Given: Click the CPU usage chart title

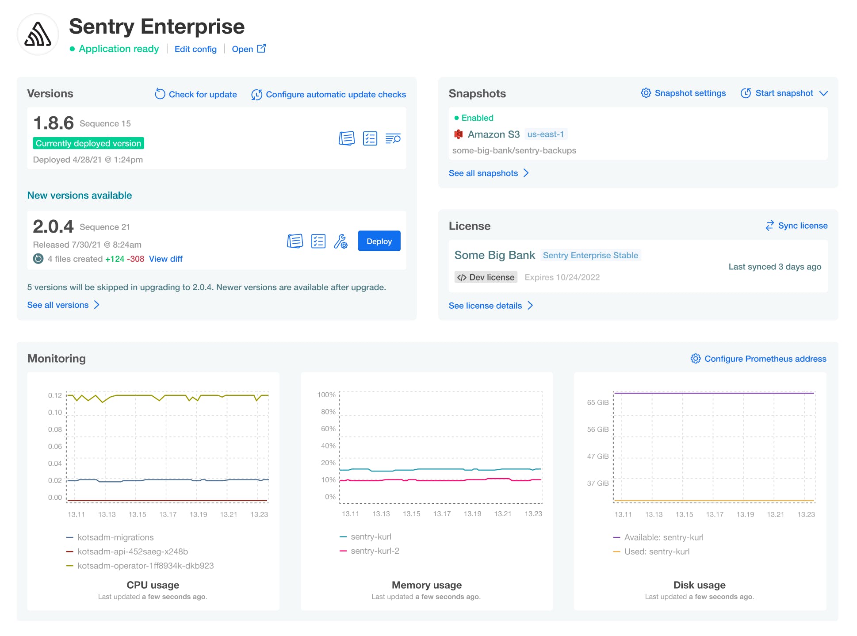Looking at the screenshot, I should (x=153, y=585).
